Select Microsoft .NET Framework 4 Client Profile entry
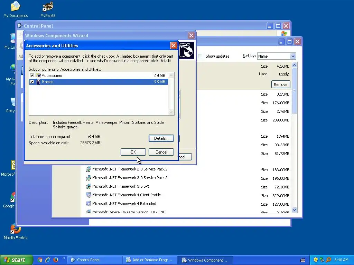Image resolution: width=354 pixels, height=265 pixels. click(127, 195)
